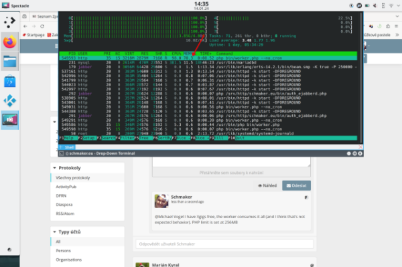Collapse the Typy účtů section
Screen dimensions: 402x267
coord(55,232)
